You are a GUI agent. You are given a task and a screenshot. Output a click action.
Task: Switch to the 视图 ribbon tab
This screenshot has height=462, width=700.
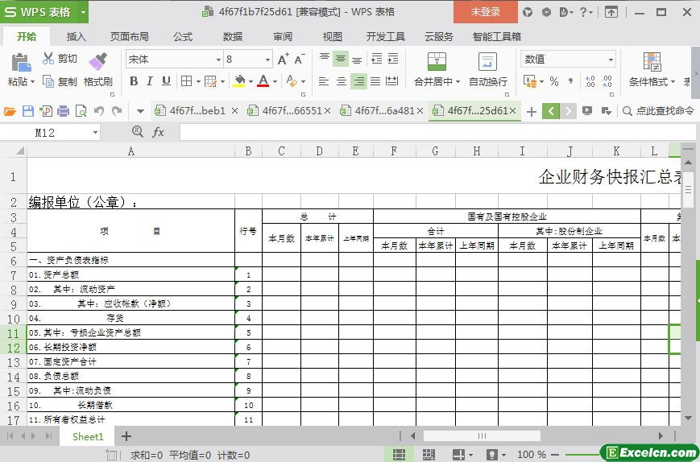[x=332, y=36]
